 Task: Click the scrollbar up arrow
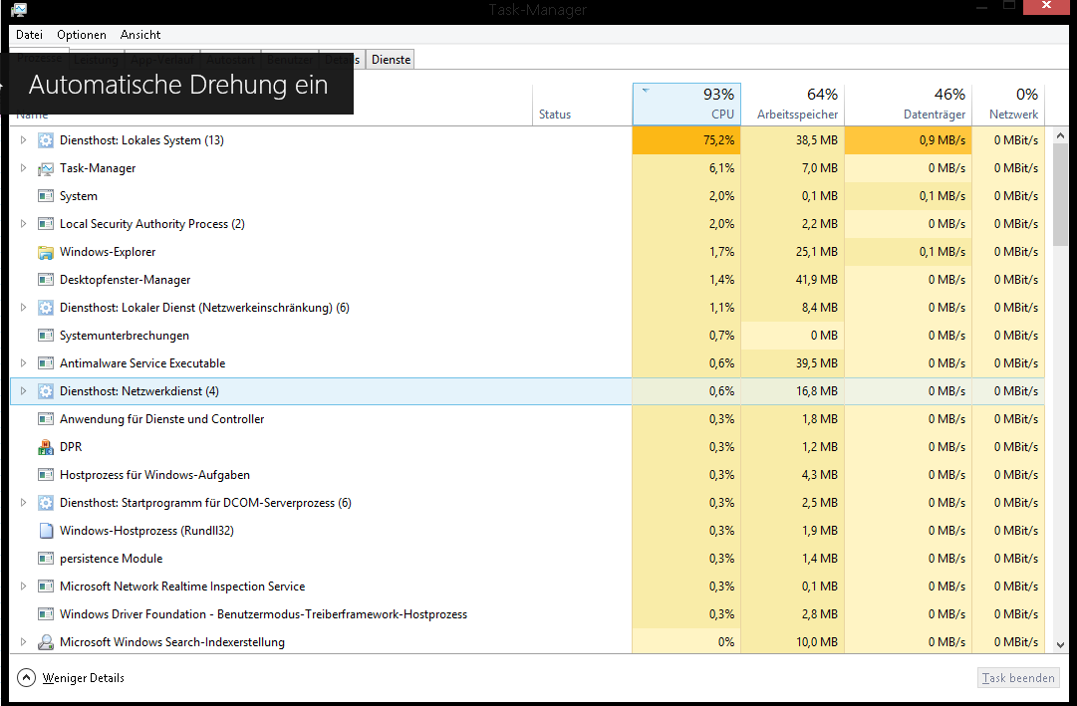click(x=1060, y=136)
